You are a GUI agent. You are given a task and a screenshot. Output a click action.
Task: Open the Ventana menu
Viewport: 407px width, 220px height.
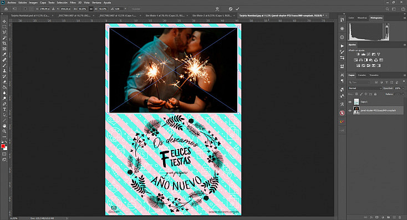coord(96,2)
